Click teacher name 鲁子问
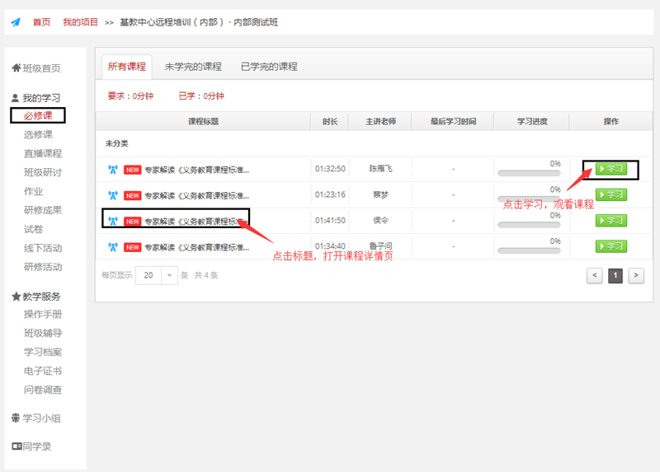 [380, 245]
